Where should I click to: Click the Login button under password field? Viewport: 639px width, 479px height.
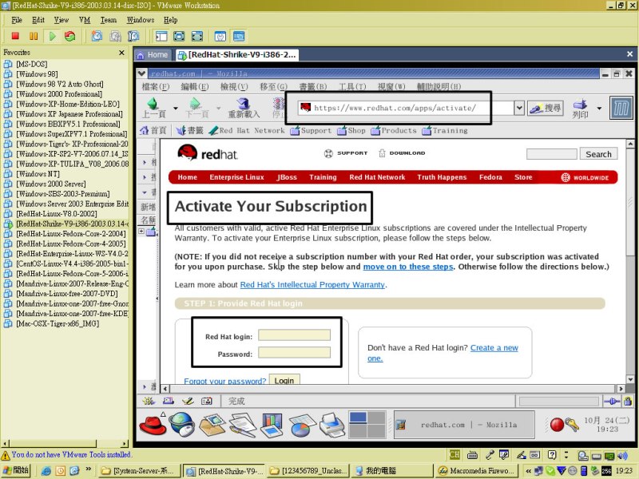coord(284,380)
